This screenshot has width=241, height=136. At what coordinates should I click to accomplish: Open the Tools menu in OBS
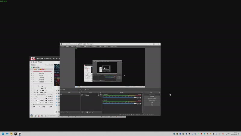101,47
